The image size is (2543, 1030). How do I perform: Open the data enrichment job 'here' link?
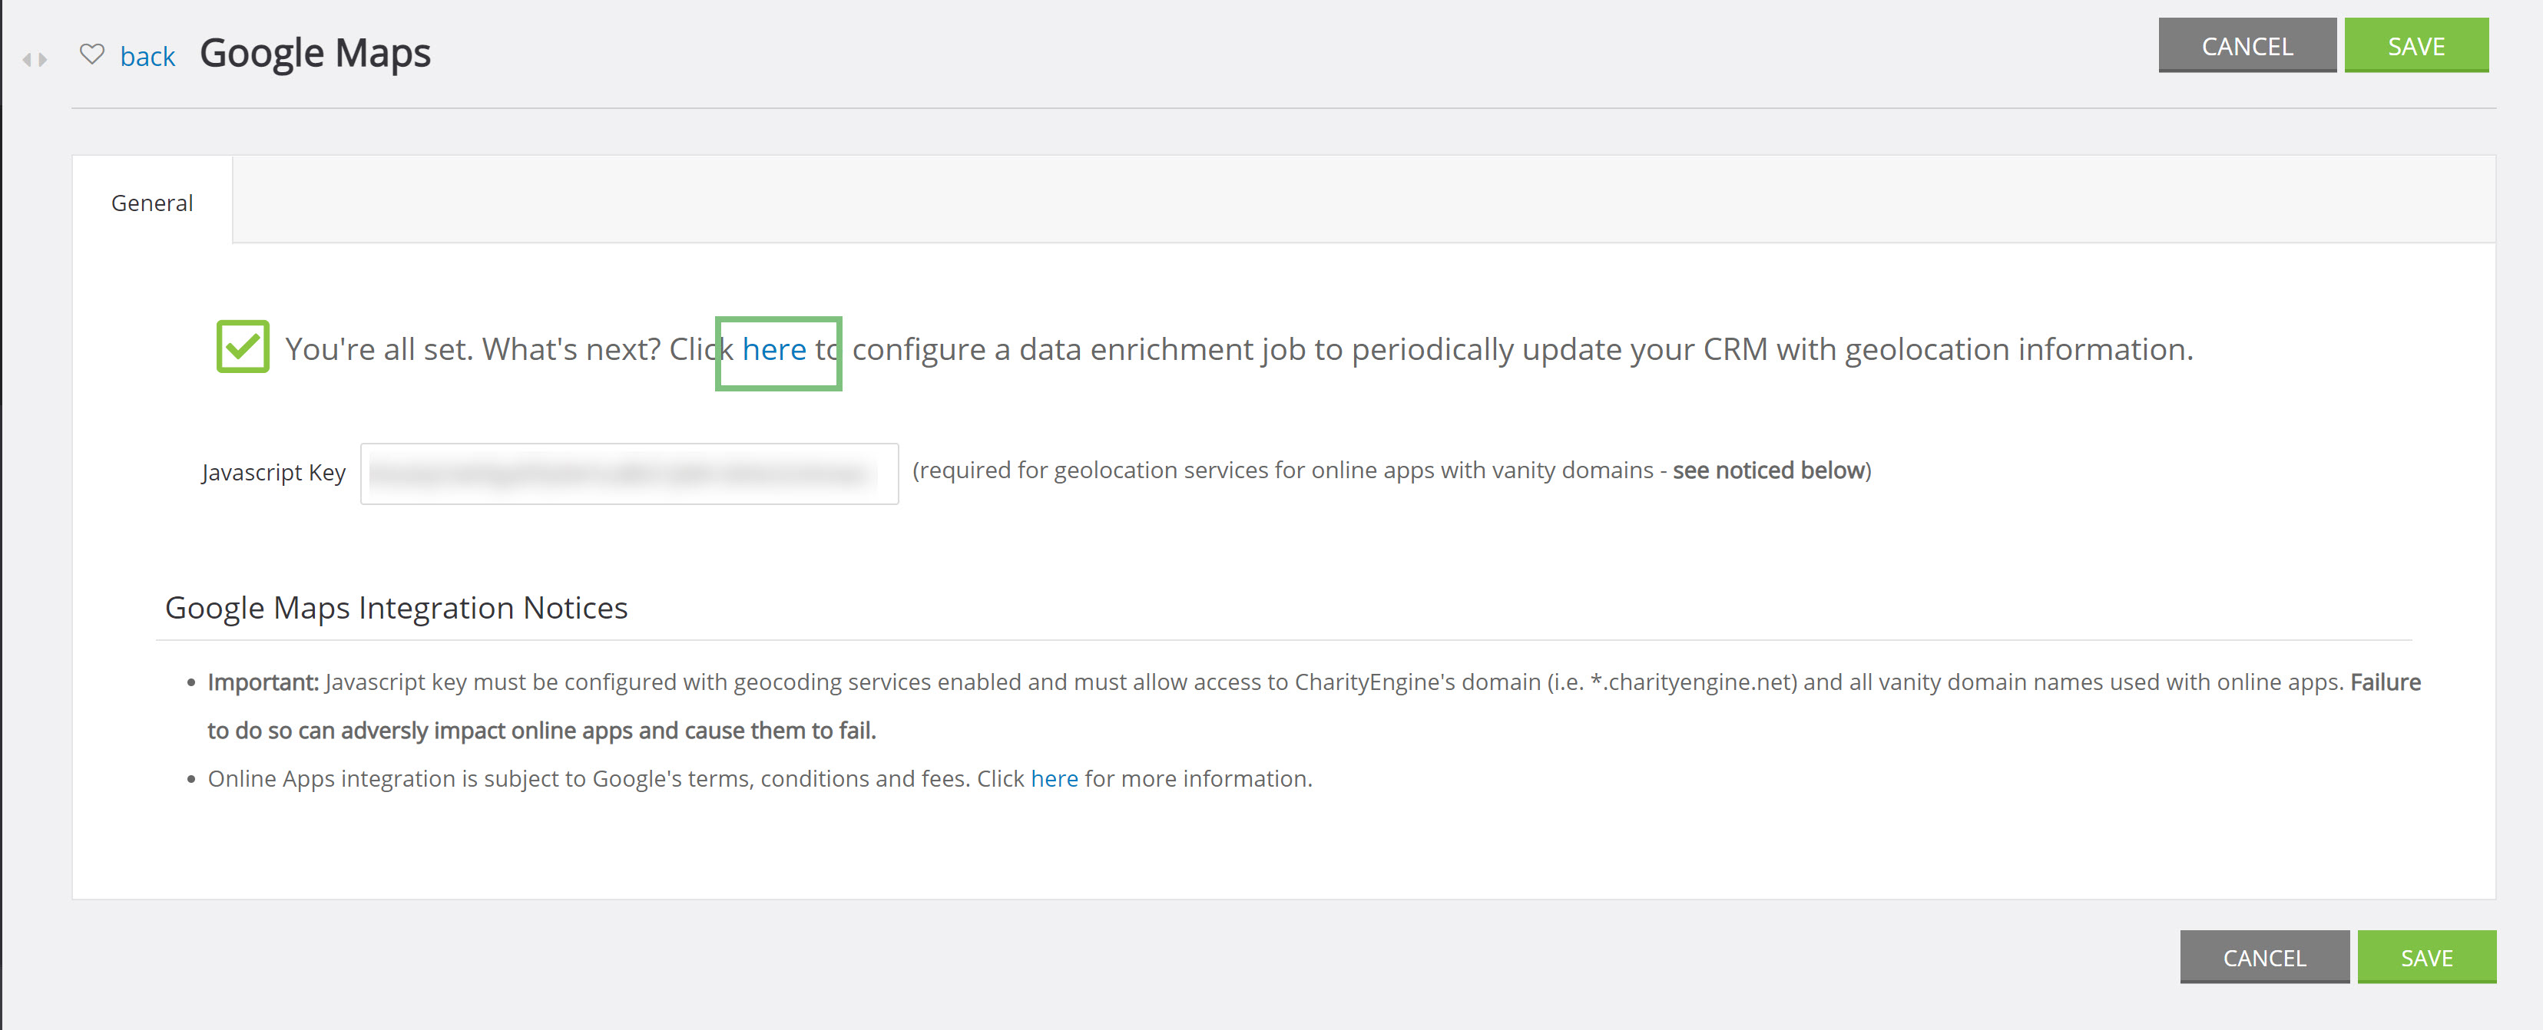click(774, 349)
